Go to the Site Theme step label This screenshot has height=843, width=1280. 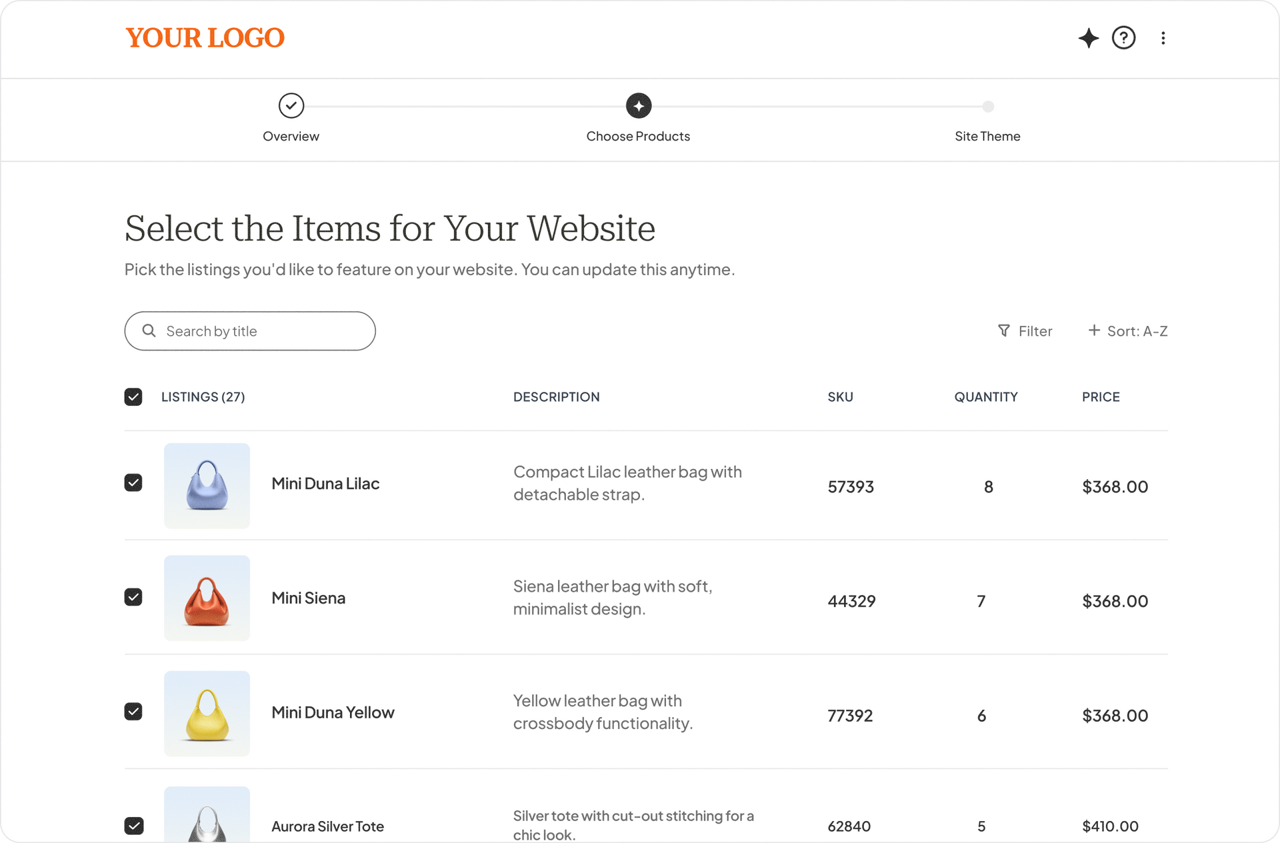coord(987,137)
